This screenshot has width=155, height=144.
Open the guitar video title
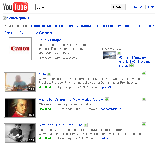[43, 74]
